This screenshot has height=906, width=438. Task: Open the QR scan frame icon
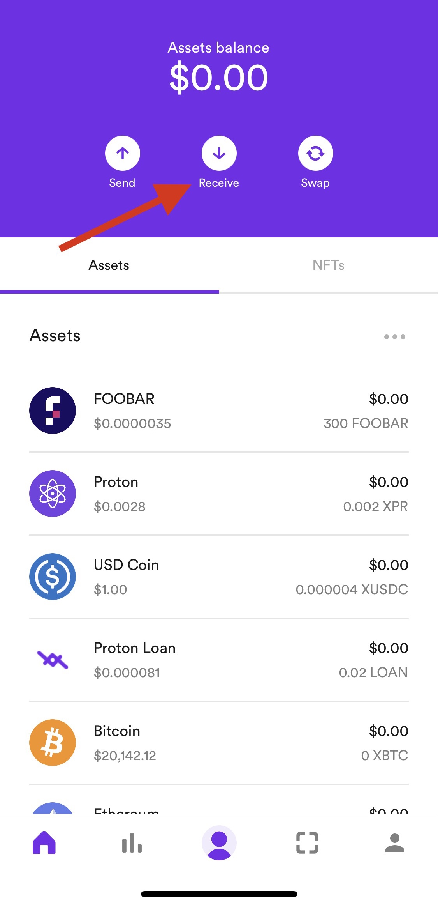click(x=307, y=843)
